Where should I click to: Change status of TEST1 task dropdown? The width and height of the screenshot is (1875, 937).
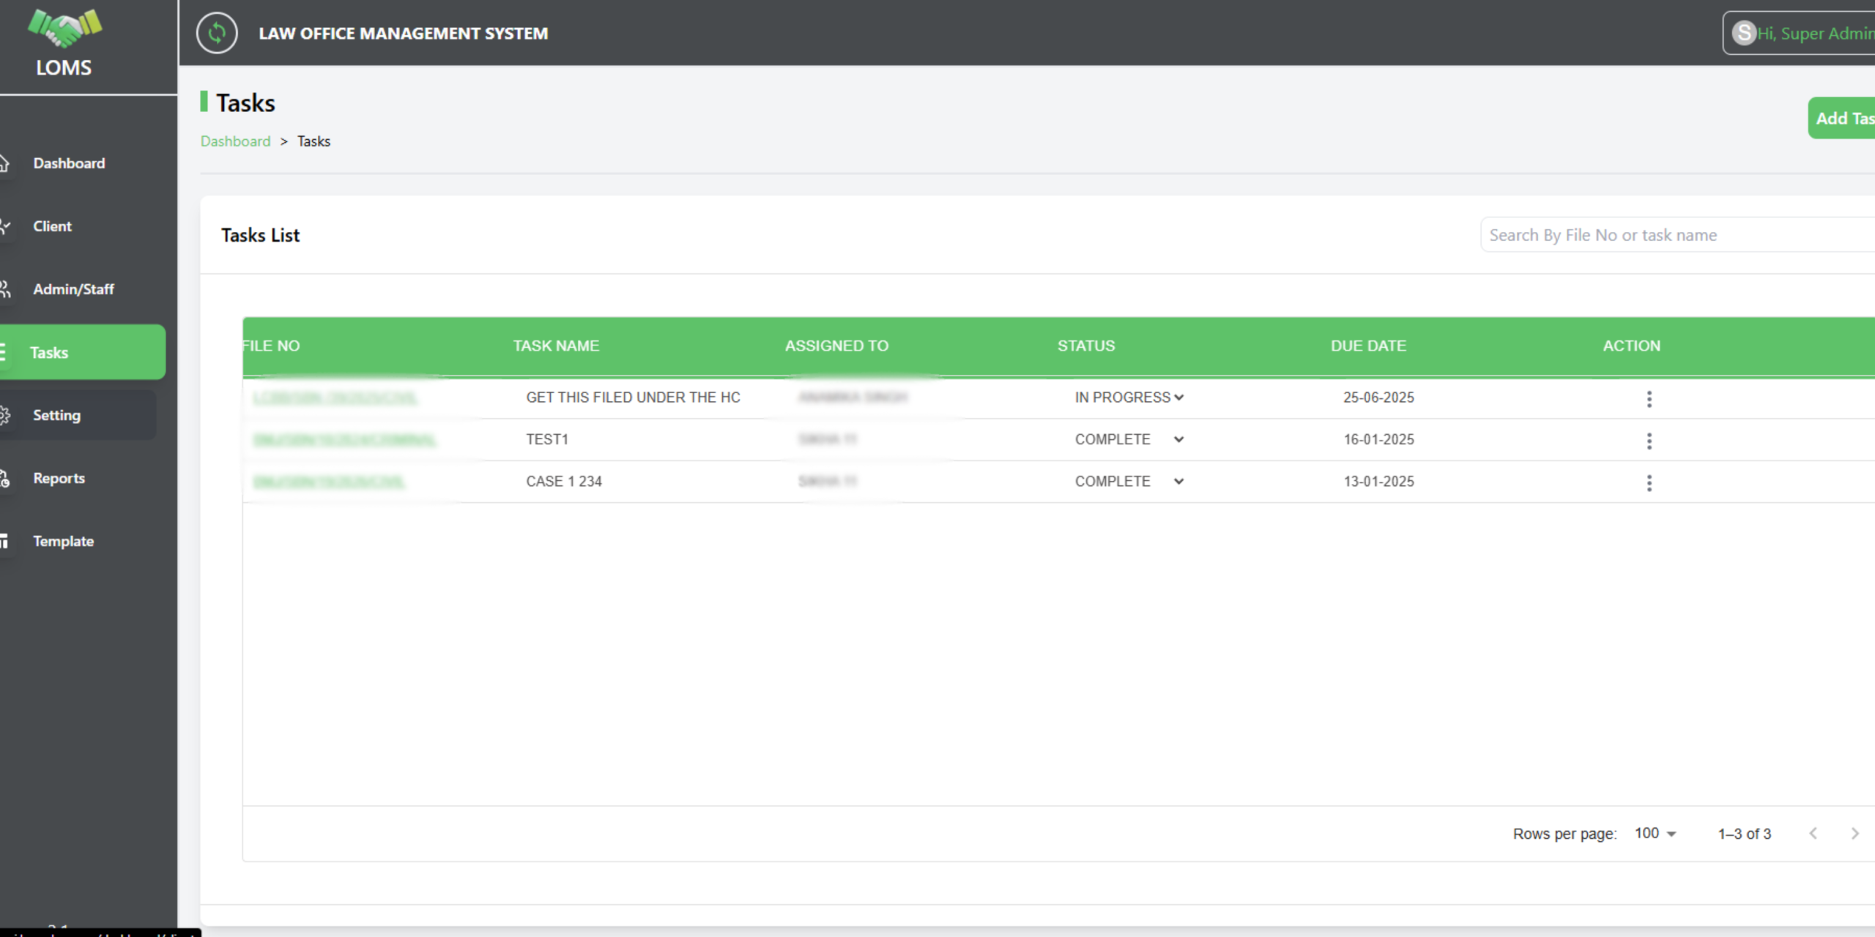[x=1129, y=439]
